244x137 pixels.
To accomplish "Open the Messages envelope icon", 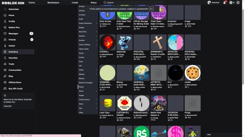I will 5,33.
